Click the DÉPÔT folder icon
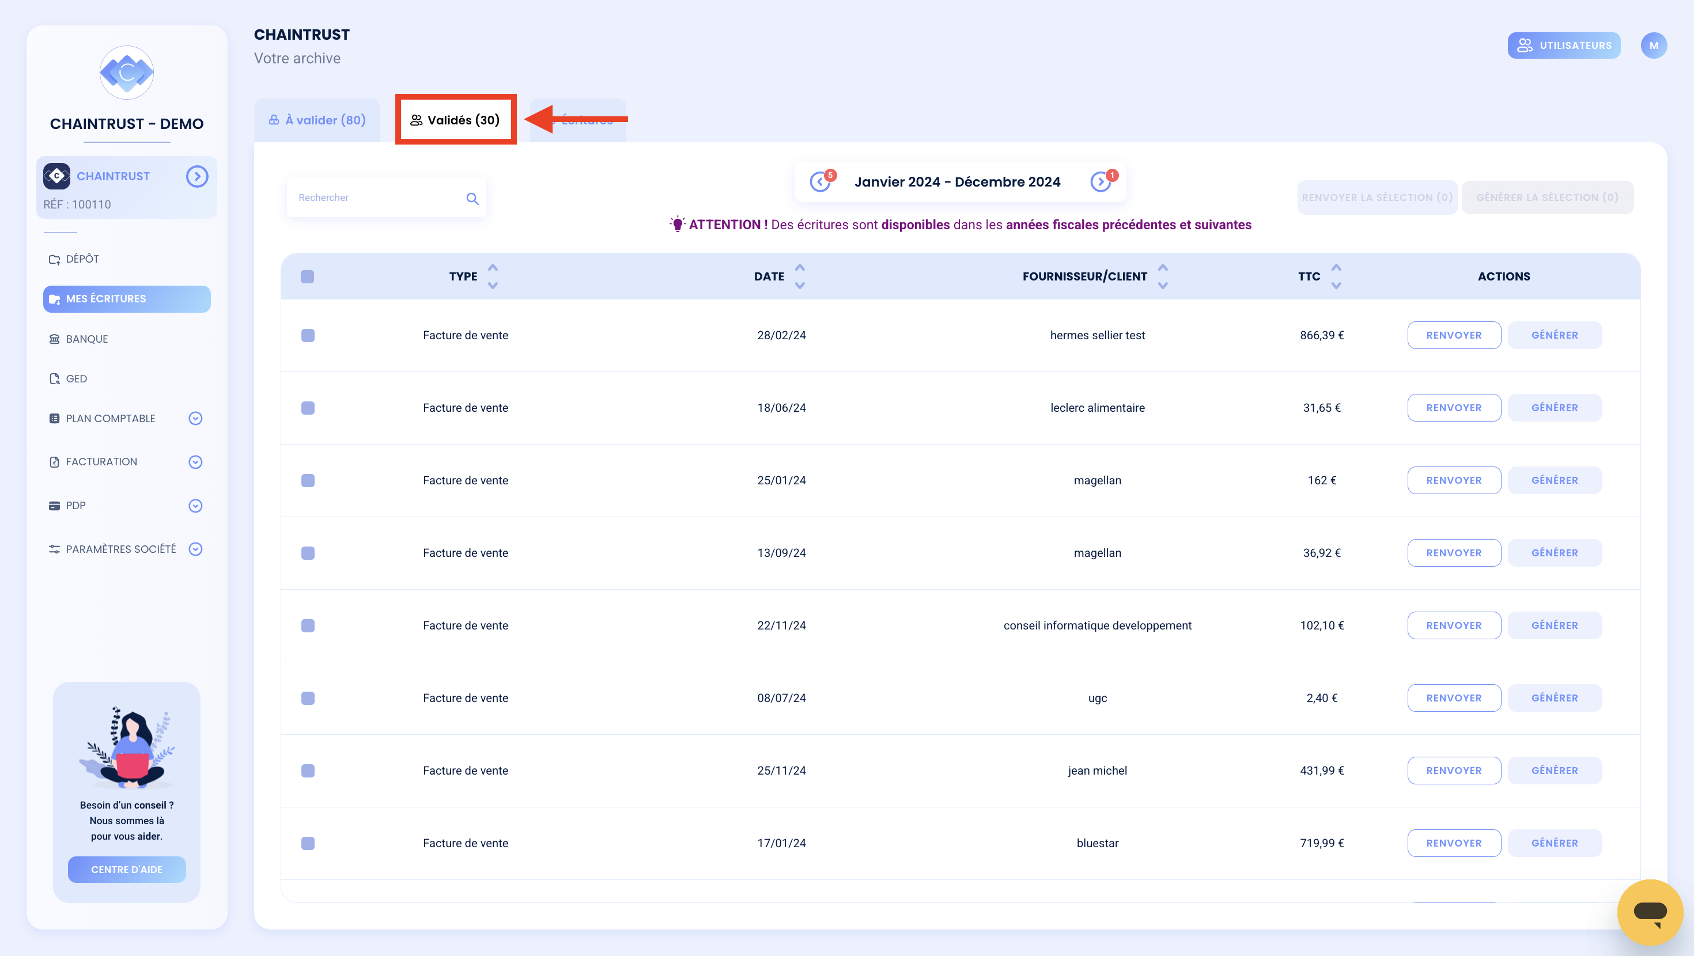The width and height of the screenshot is (1694, 956). 55,259
